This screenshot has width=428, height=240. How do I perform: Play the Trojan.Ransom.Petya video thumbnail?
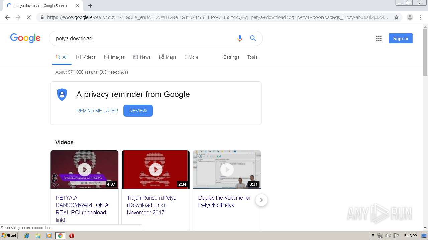tap(155, 169)
